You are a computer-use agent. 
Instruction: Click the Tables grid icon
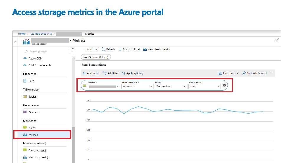coord(25,96)
